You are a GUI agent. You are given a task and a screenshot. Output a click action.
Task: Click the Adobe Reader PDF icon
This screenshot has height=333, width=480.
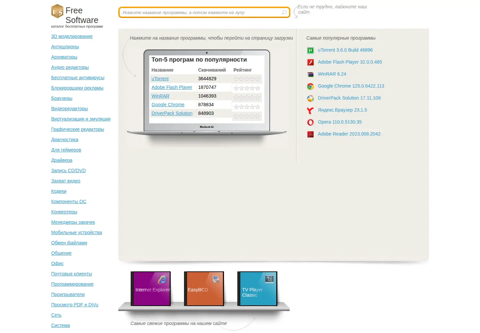pyautogui.click(x=310, y=134)
